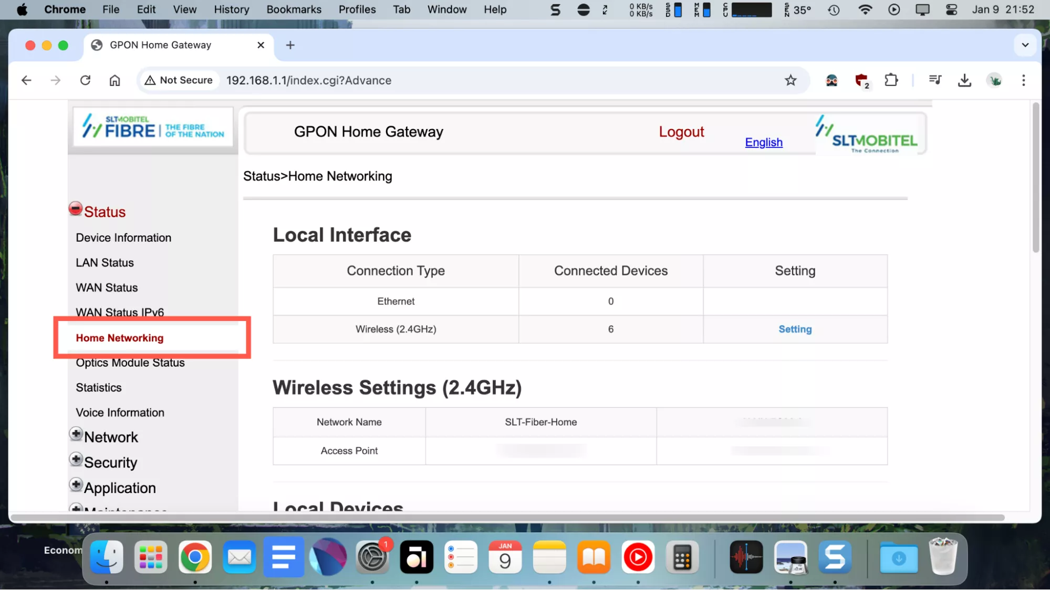
Task: Click the Not Secure site info badge
Action: (x=179, y=80)
